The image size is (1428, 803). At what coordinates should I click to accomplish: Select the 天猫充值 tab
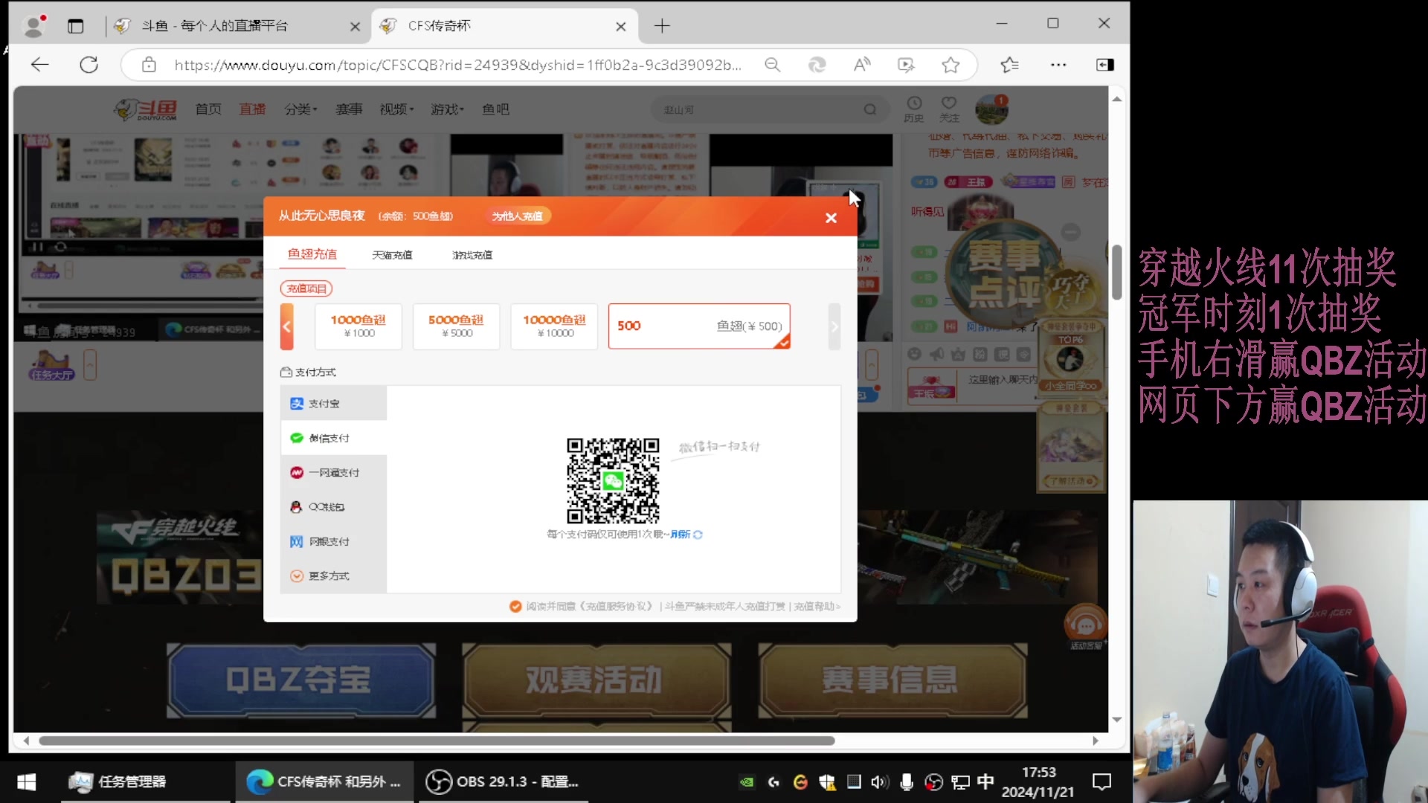tap(392, 255)
